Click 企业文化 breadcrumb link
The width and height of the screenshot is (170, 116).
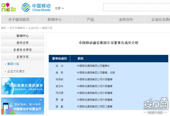34,28
